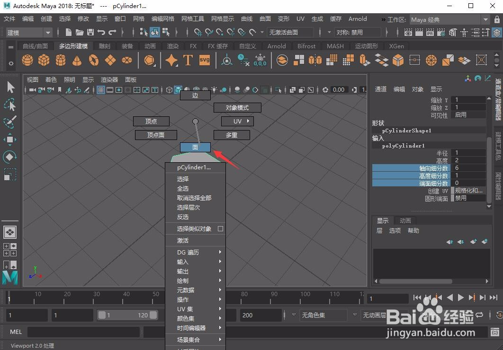
Task: Click the playback range slider
Action: [x=127, y=315]
